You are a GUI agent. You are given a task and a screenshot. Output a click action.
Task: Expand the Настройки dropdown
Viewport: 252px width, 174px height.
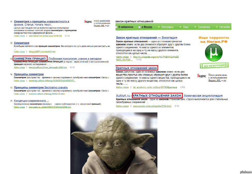coord(223,27)
